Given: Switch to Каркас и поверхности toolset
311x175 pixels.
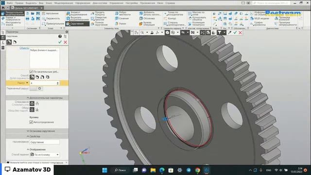Looking at the screenshot, I should click(11, 18).
